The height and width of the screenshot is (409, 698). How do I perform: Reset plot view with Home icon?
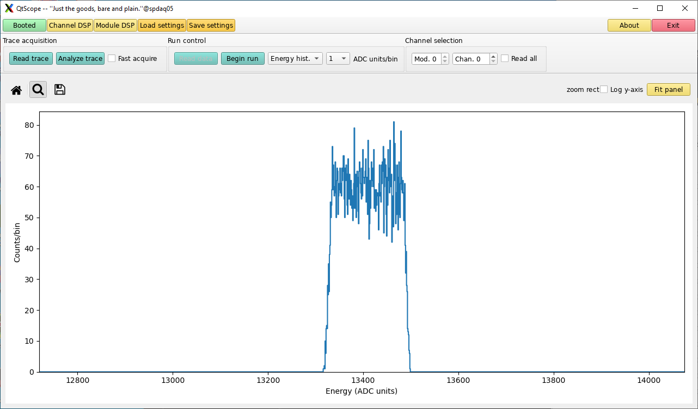click(16, 90)
